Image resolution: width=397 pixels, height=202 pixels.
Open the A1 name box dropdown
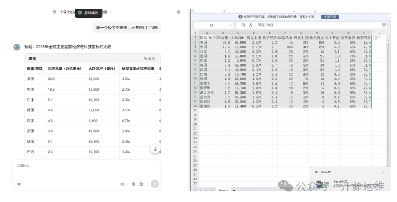(231, 25)
